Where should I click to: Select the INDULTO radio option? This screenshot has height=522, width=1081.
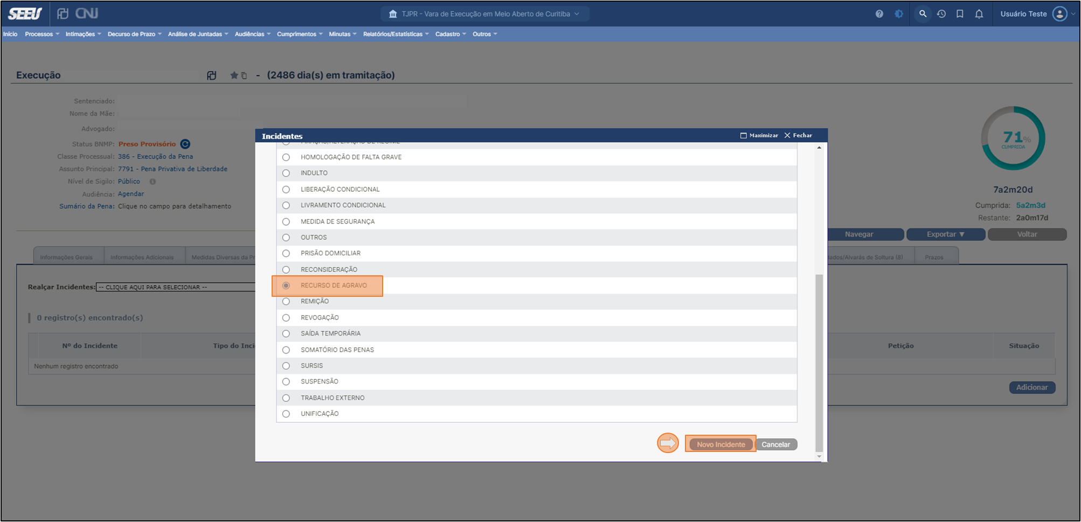pyautogui.click(x=286, y=173)
